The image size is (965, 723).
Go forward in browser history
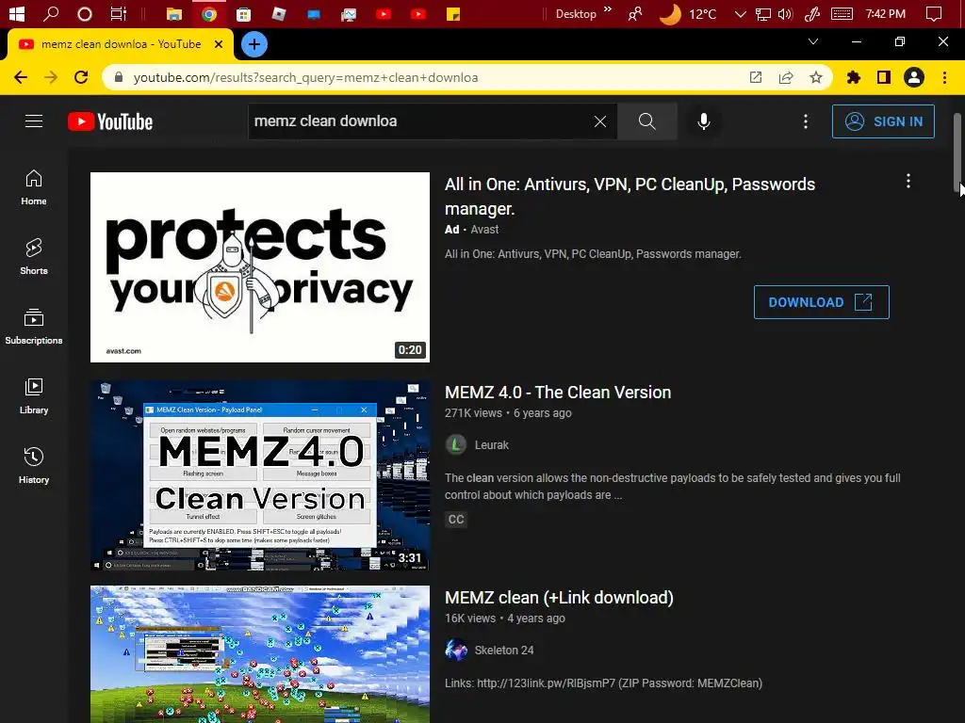point(51,77)
